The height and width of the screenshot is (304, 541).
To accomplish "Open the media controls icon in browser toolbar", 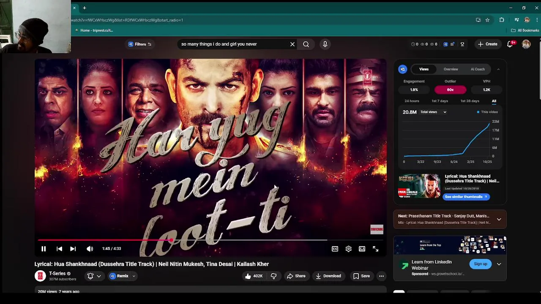I will coord(516,20).
